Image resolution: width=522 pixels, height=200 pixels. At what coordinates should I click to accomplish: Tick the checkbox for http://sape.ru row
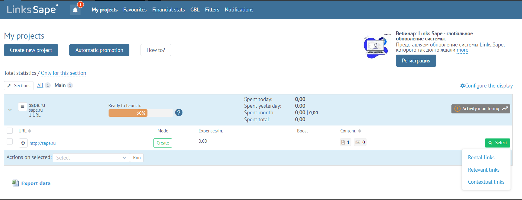(x=10, y=141)
